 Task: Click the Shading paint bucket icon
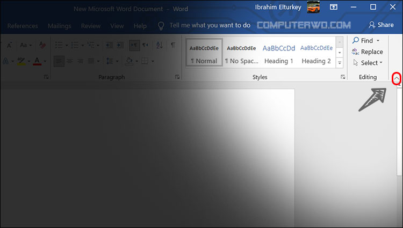click(129, 61)
